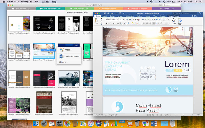Open Shape Format ribbon tab
205x128 pixels.
tap(174, 16)
